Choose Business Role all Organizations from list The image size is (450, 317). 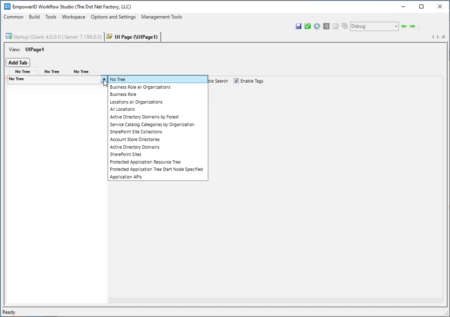140,87
